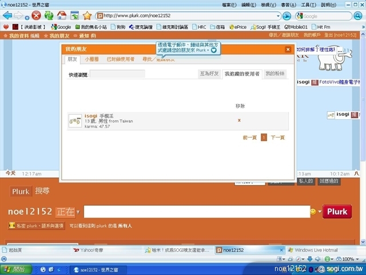The width and height of the screenshot is (366, 275).
Task: Click the red Plurk submit button
Action: point(337,211)
